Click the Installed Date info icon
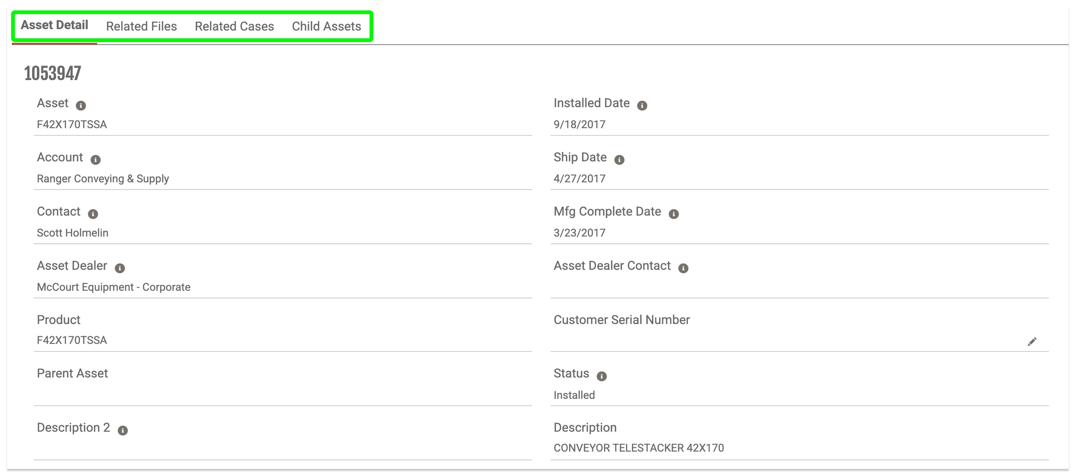 pos(642,106)
